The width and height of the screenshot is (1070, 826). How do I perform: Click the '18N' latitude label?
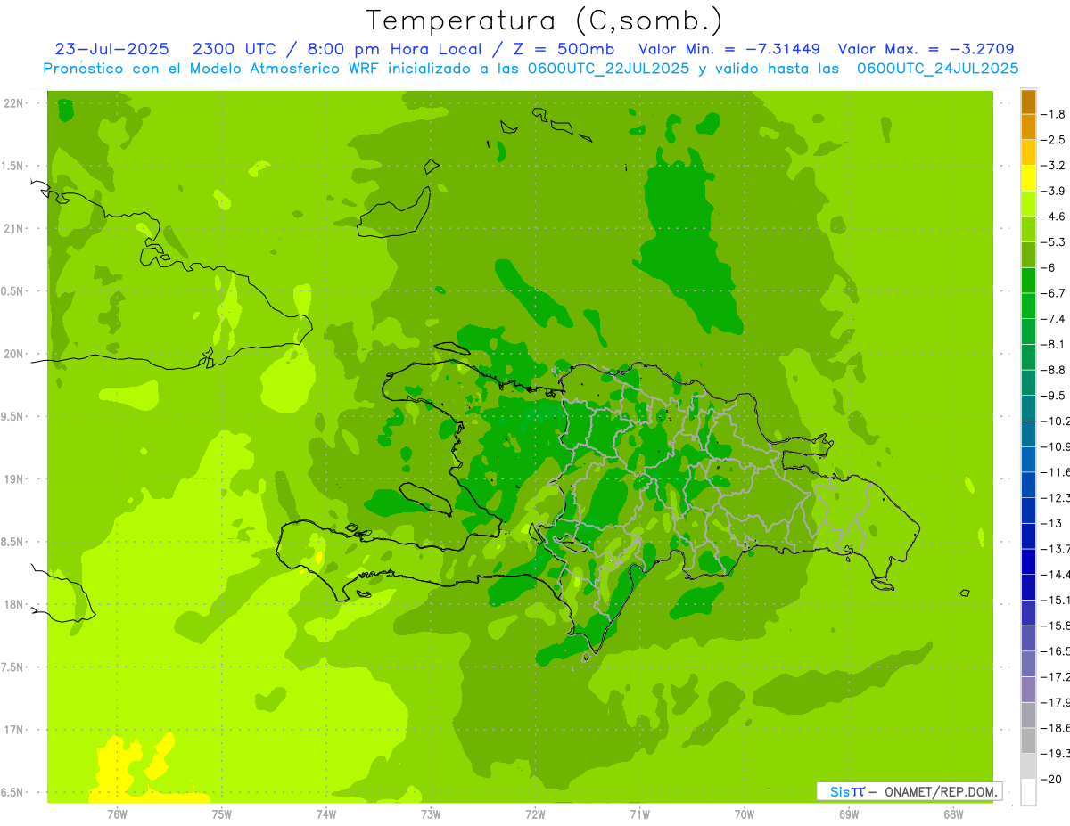click(12, 604)
